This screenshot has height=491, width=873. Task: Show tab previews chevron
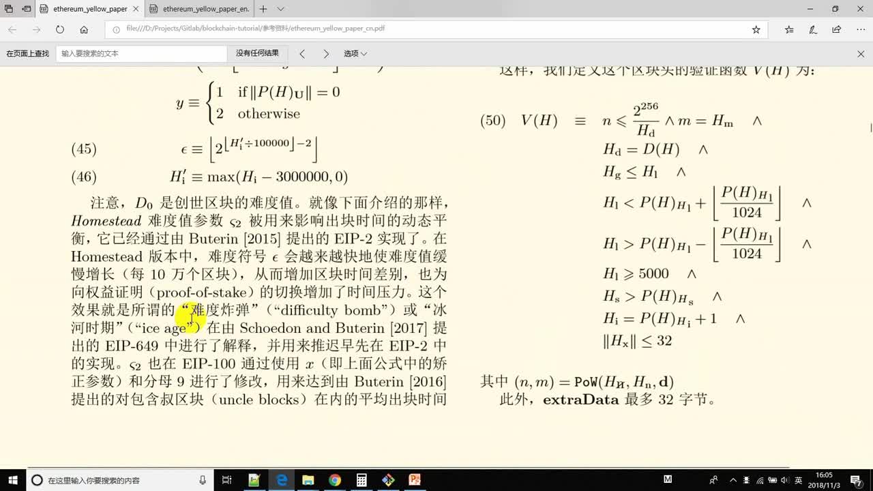(280, 9)
